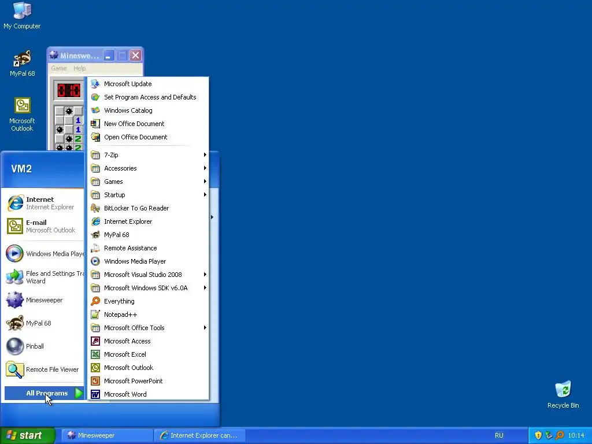This screenshot has height=444, width=592.
Task: Expand the 7-Zip submenu
Action: point(148,155)
